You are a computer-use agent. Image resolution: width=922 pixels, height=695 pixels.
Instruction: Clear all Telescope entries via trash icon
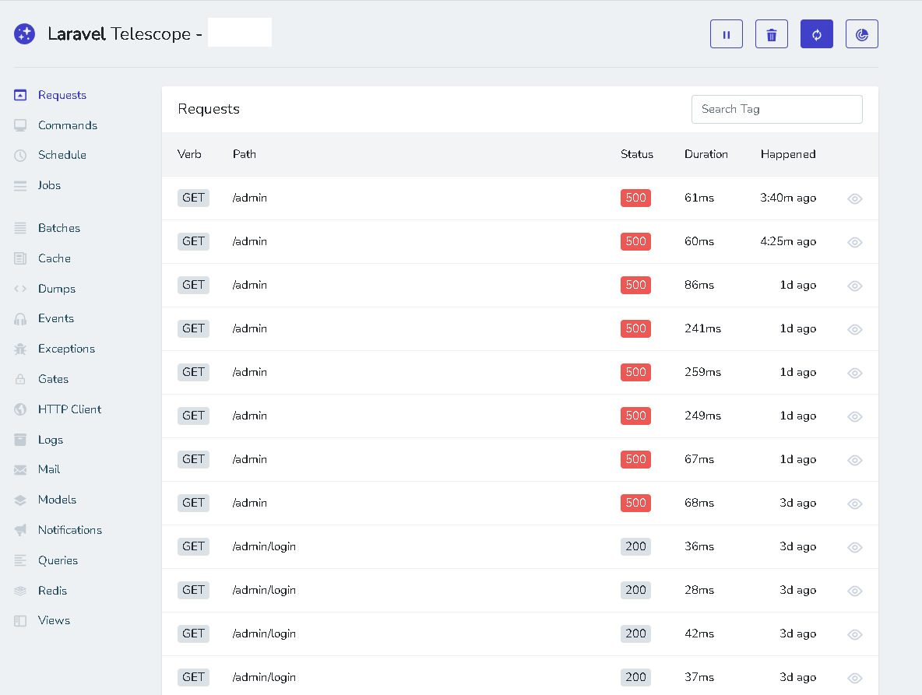tap(771, 33)
